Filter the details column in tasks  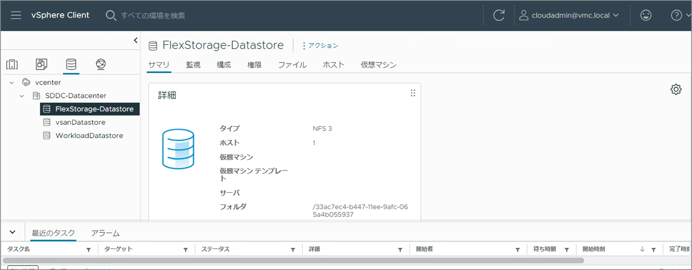tap(400, 250)
